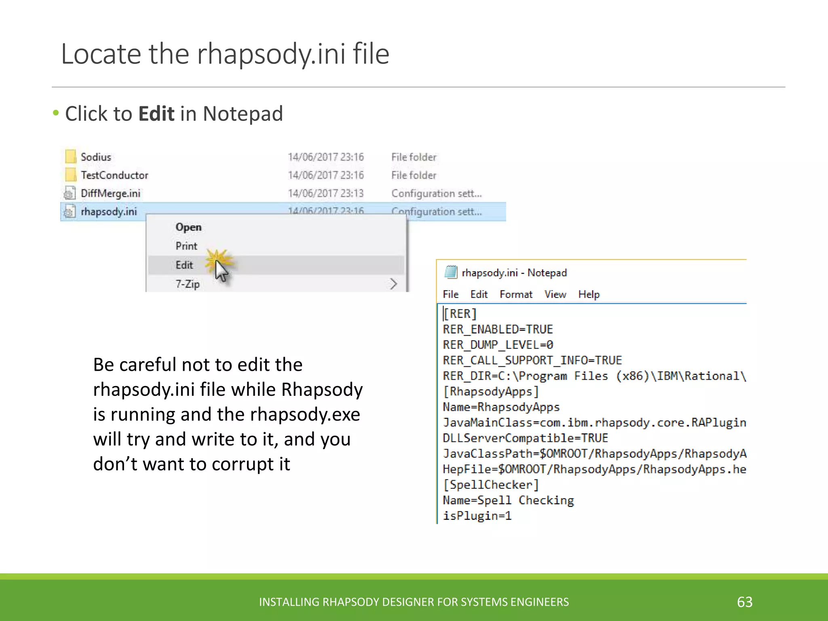This screenshot has height=621, width=828.
Task: Place cursor on the [RER] line
Action: [460, 314]
